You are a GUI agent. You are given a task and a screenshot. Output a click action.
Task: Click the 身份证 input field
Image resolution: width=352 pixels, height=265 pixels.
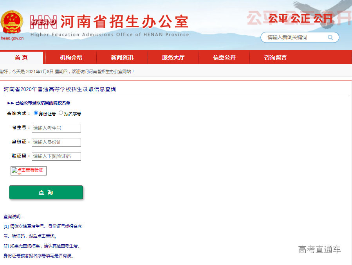point(56,142)
